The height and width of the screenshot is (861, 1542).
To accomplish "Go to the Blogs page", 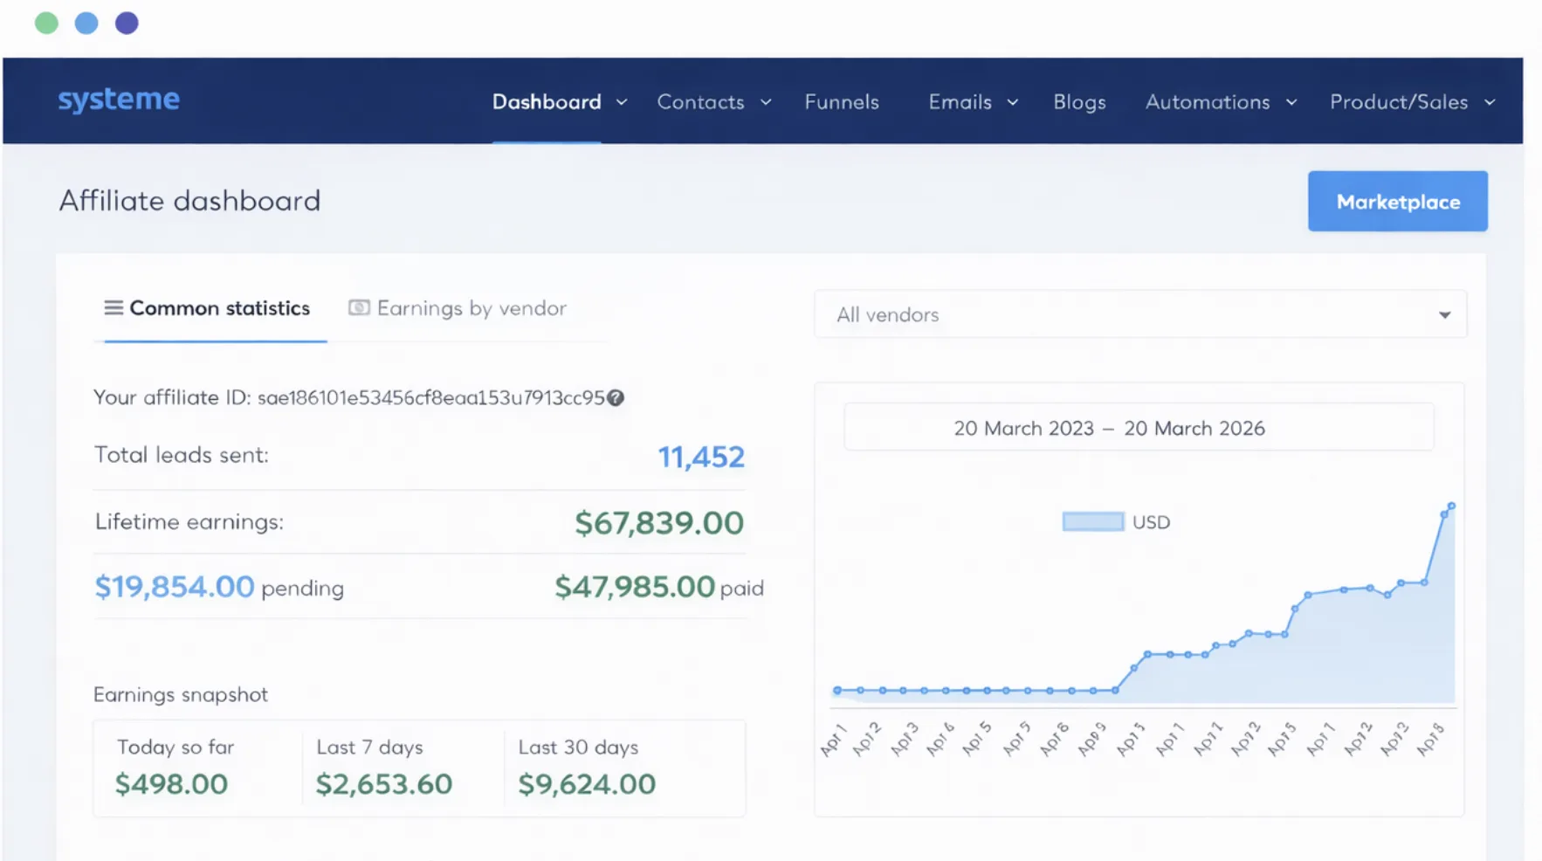I will pos(1079,102).
